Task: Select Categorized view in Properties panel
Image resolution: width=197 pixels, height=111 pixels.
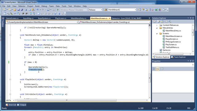Action: click(154, 69)
